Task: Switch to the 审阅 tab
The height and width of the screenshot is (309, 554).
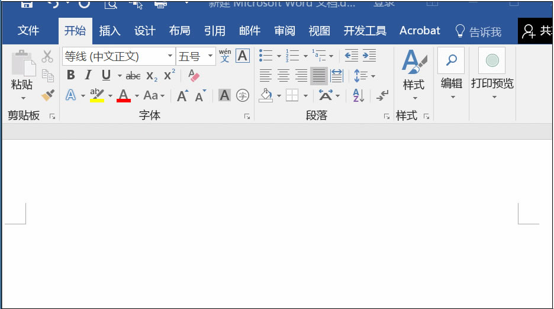Action: pyautogui.click(x=285, y=31)
